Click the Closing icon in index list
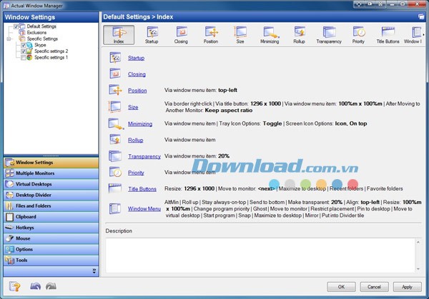The image size is (429, 299). [115, 74]
